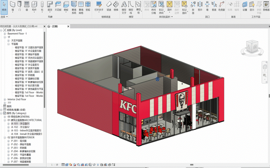This screenshot has height=168, width=270.
Task: Expand the Interior 2nd Floor node
Action: [x=5, y=100]
